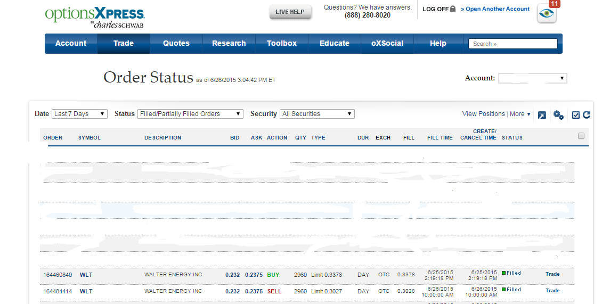Expand the More menu
Viewport: 610px width, 304px height.
(x=520, y=114)
